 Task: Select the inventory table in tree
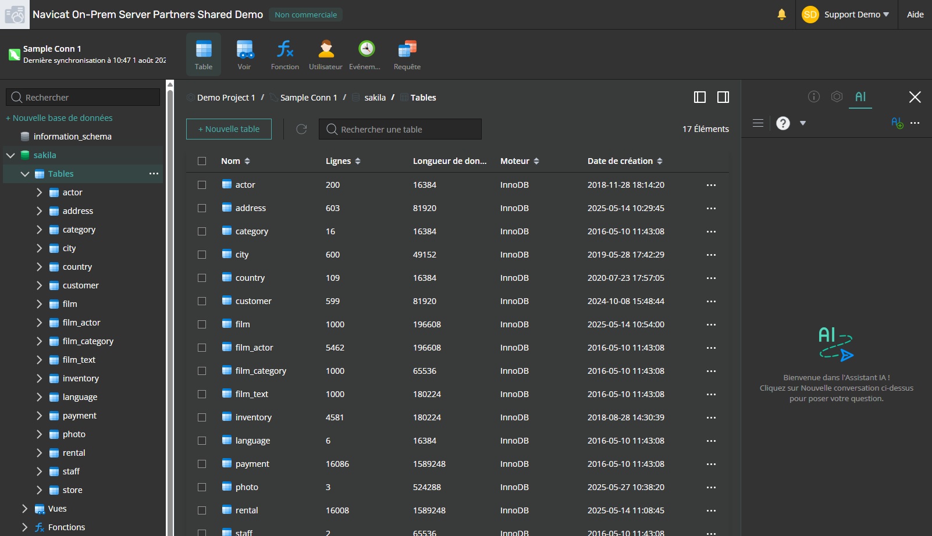[81, 378]
